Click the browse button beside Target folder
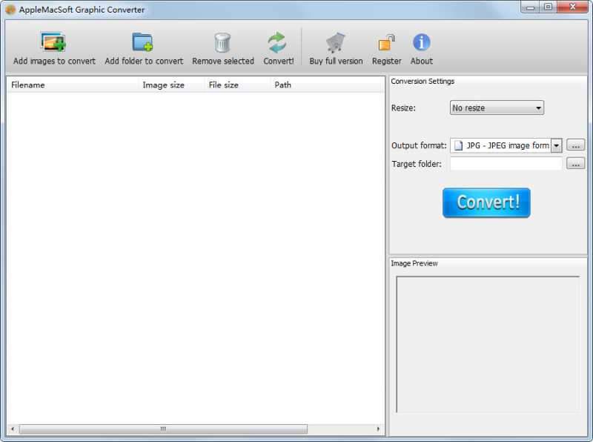 click(575, 163)
